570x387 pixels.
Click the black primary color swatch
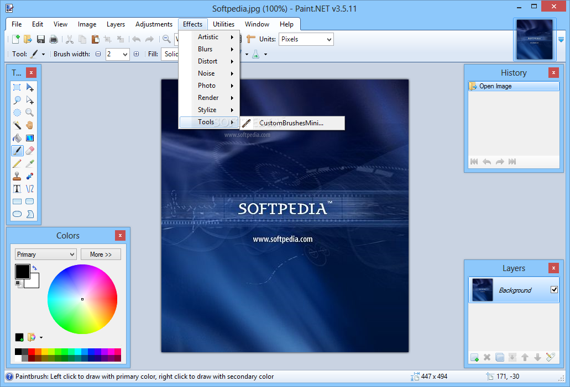click(x=22, y=272)
